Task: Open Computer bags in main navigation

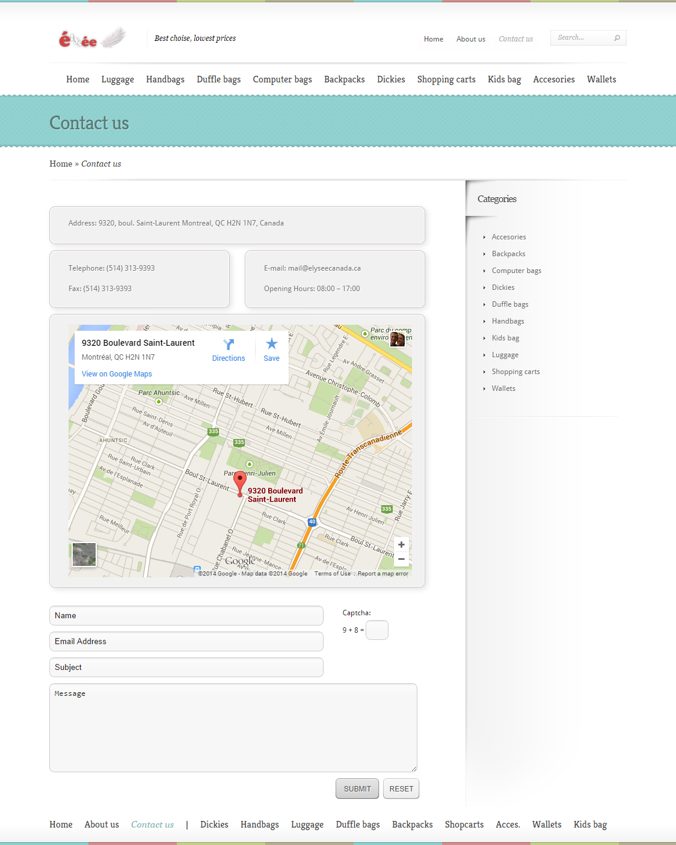Action: click(x=283, y=79)
